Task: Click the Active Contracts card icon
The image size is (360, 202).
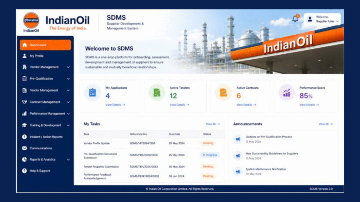Action: [x=223, y=93]
